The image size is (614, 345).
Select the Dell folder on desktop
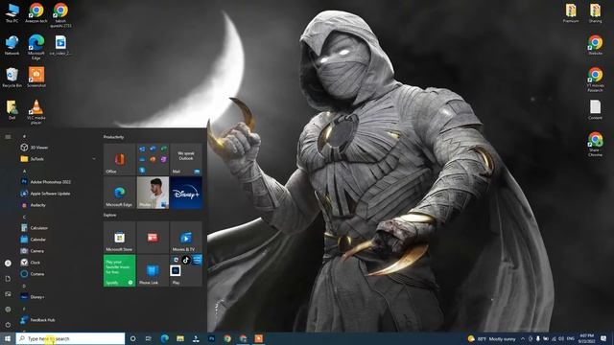tap(12, 110)
